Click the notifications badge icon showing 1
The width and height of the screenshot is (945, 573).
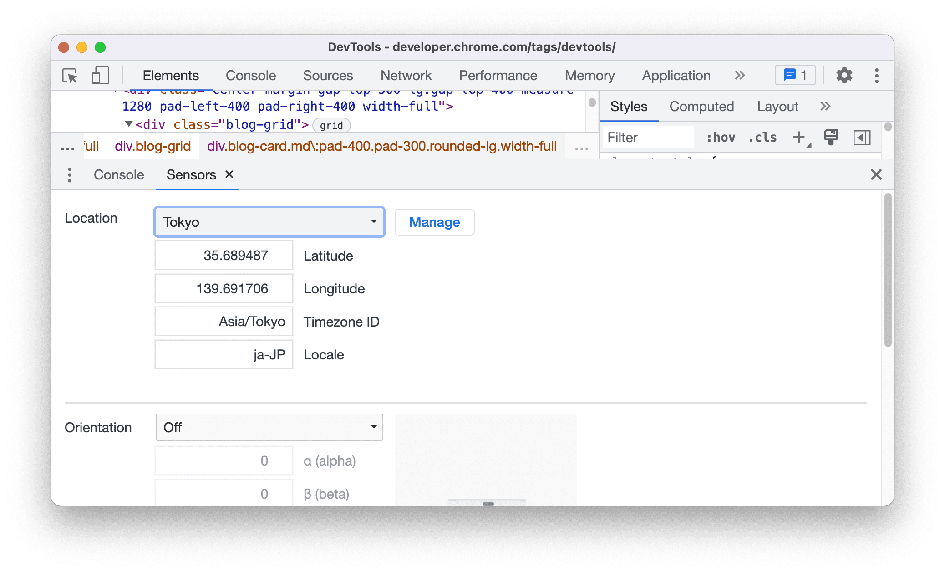[796, 75]
